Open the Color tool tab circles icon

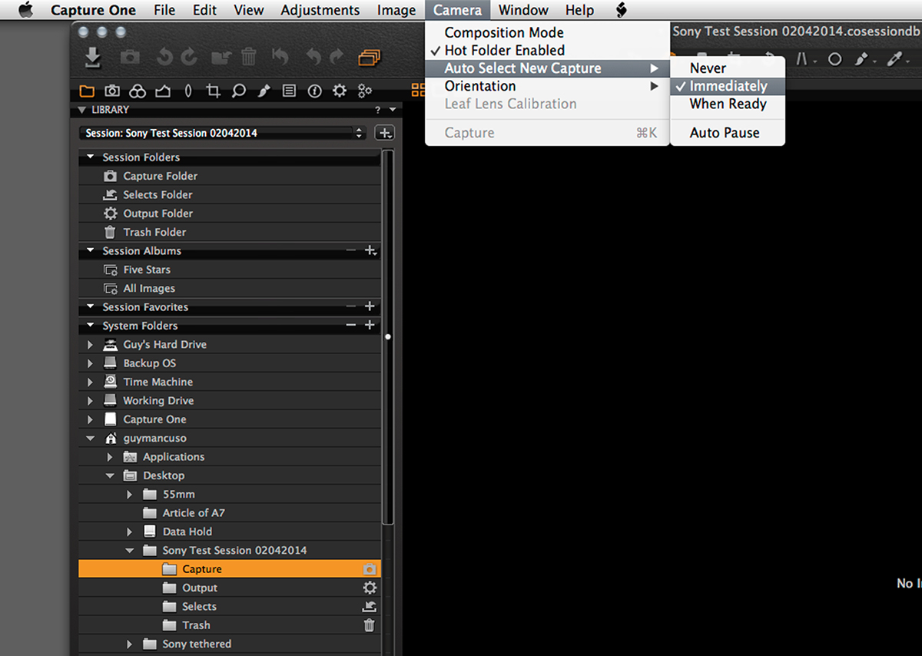pyautogui.click(x=138, y=91)
